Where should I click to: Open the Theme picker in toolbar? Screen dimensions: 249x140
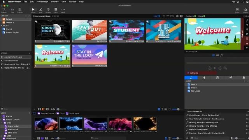pyautogui.click(x=20, y=10)
